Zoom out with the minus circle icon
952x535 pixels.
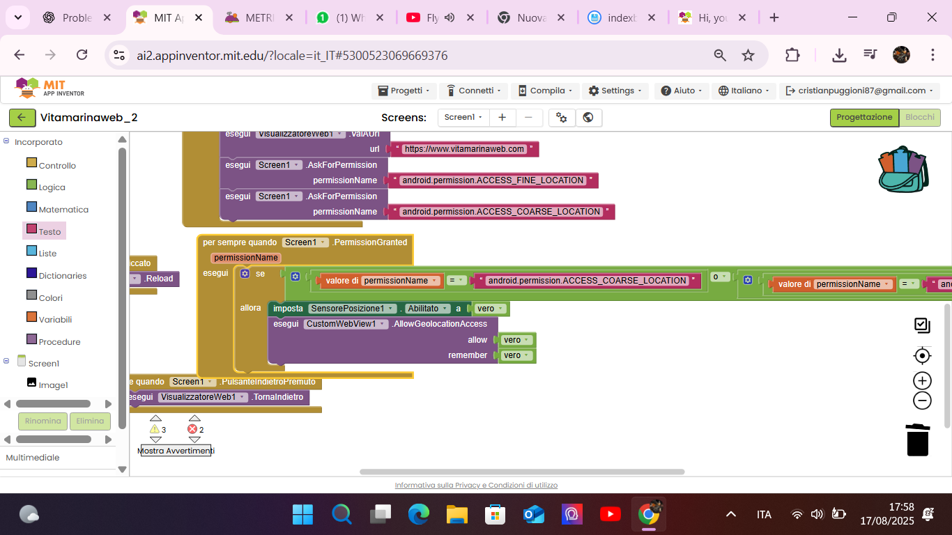pyautogui.click(x=922, y=401)
